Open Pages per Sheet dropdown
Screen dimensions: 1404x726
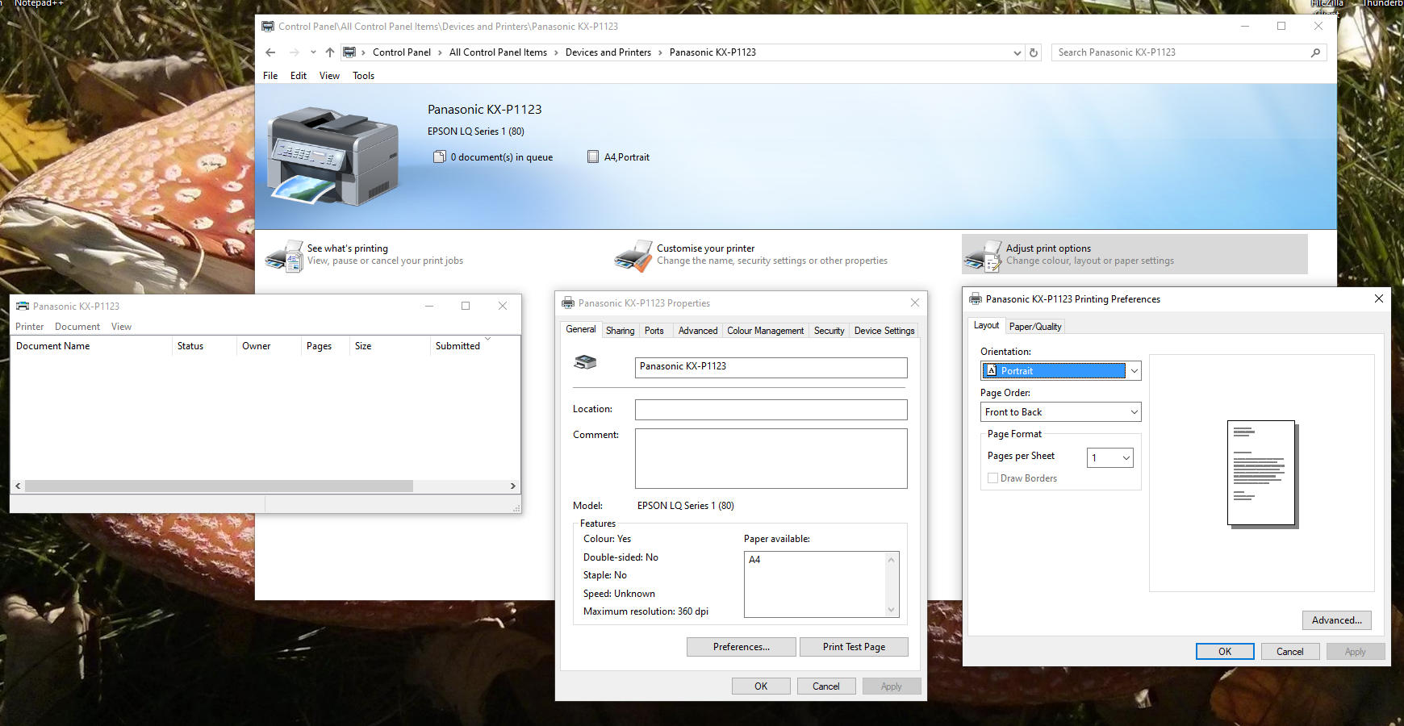pos(1110,457)
